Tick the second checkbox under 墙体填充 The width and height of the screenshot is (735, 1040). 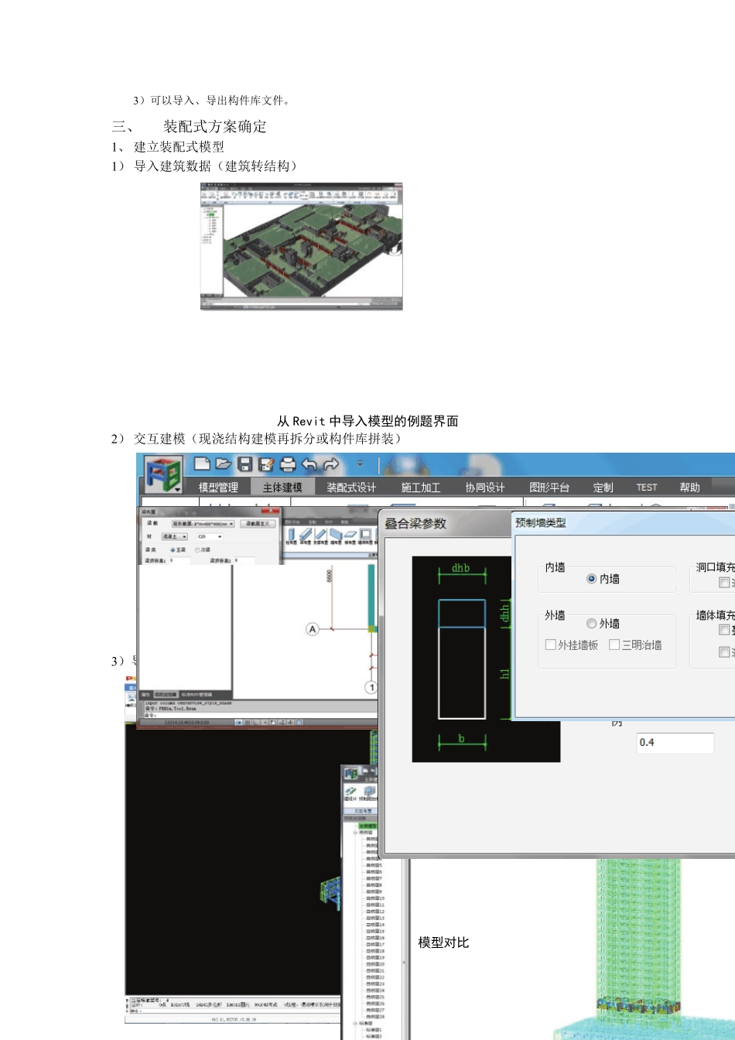[724, 652]
